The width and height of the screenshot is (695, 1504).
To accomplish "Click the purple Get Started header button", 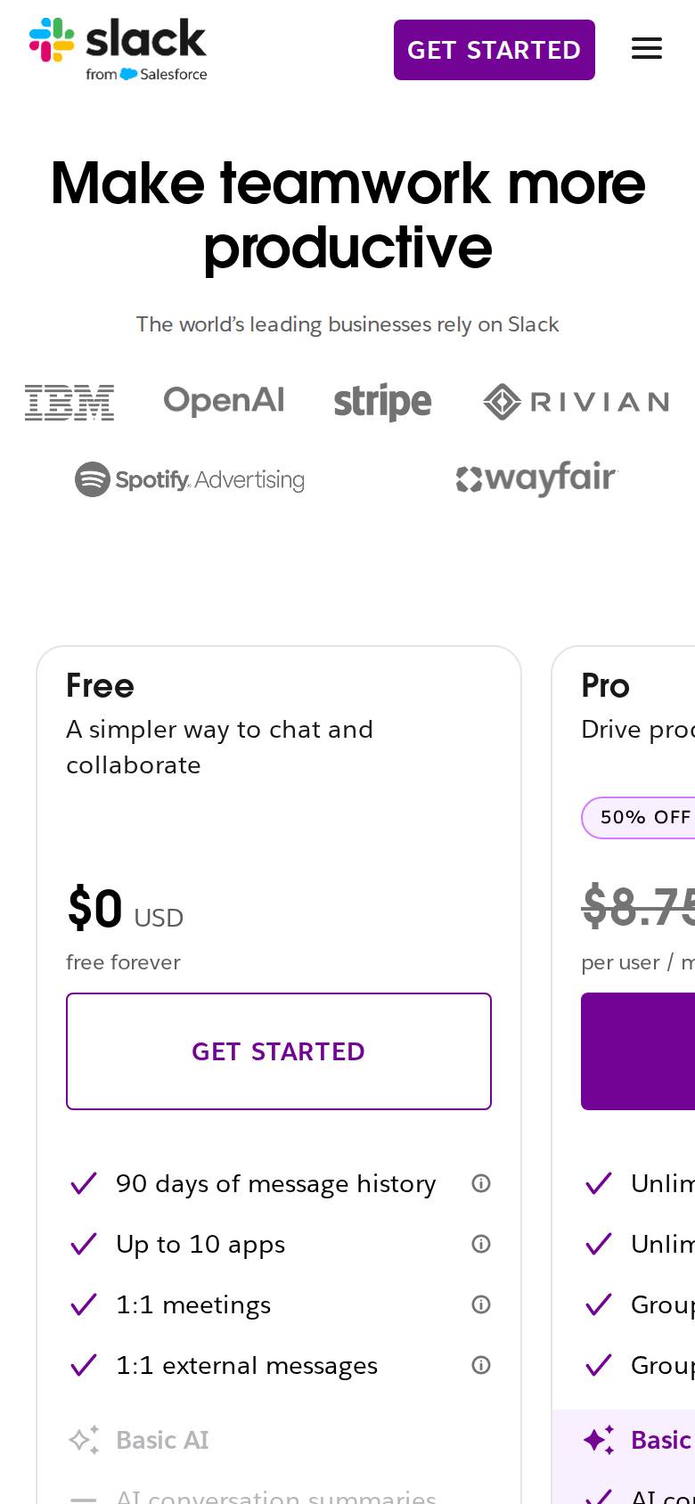I will [495, 50].
